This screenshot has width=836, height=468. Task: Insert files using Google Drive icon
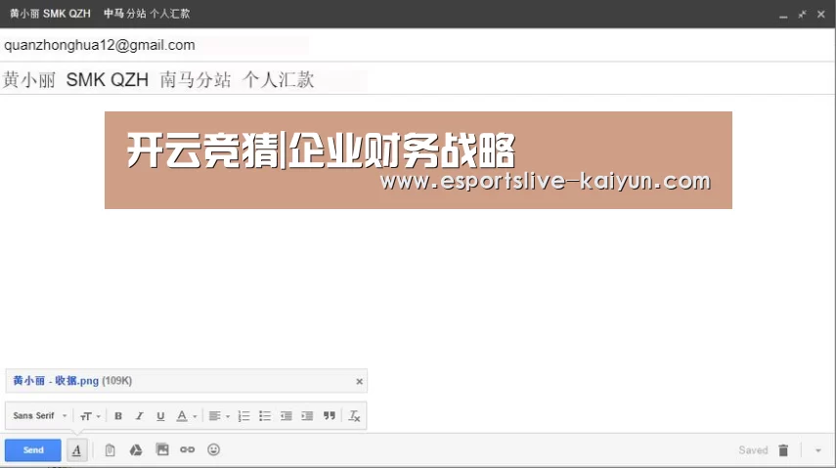pos(136,450)
